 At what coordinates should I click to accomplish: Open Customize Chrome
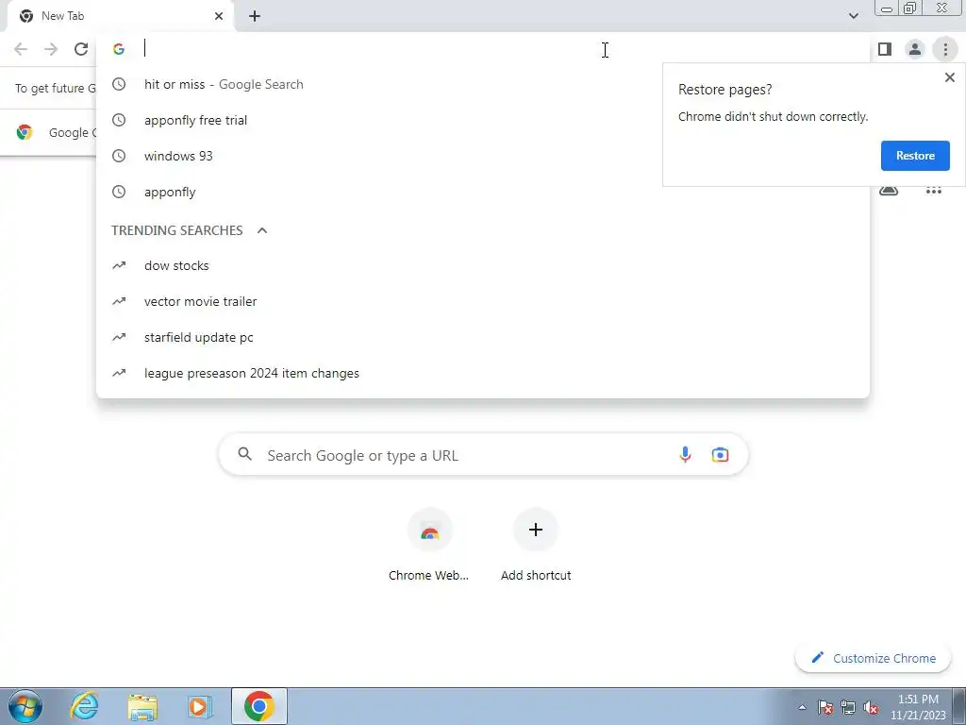click(873, 658)
